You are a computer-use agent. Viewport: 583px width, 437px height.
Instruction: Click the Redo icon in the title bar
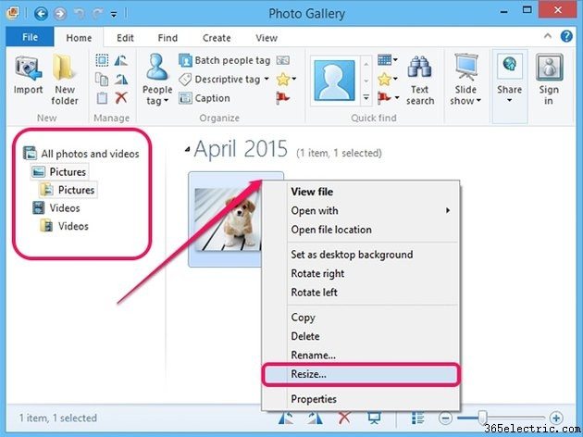coord(97,14)
